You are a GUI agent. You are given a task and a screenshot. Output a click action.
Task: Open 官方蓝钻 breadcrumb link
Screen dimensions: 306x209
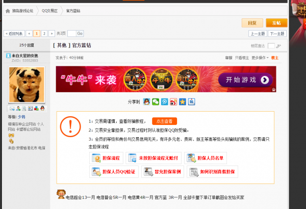coord(73,11)
